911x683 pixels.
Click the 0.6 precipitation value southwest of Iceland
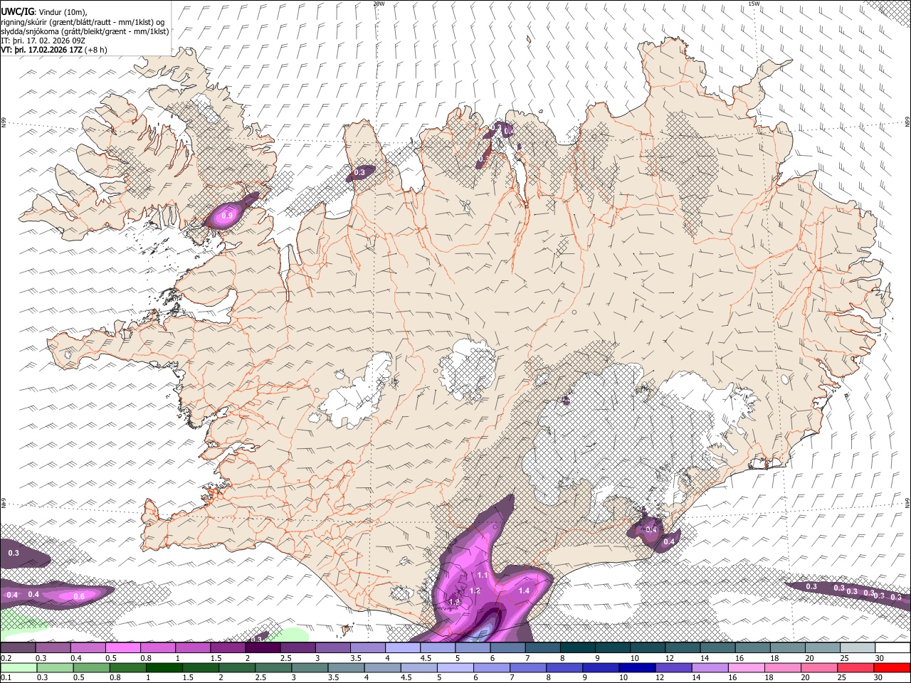click(79, 596)
